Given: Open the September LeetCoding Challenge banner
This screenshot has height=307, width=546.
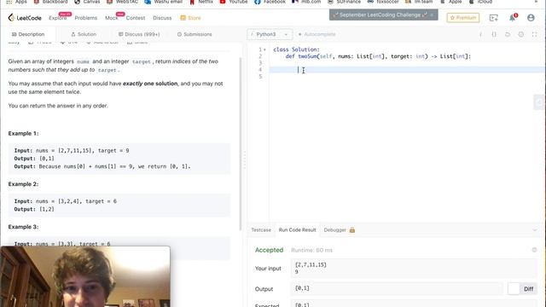Looking at the screenshot, I should [380, 15].
